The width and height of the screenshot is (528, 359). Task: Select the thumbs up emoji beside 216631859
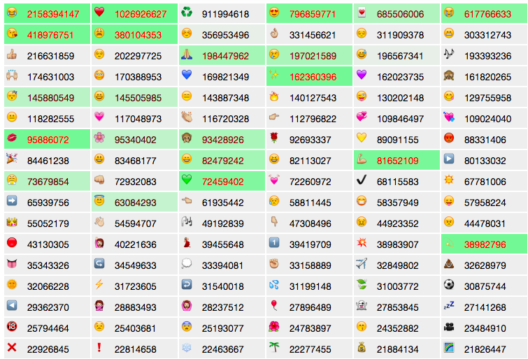[x=12, y=54]
